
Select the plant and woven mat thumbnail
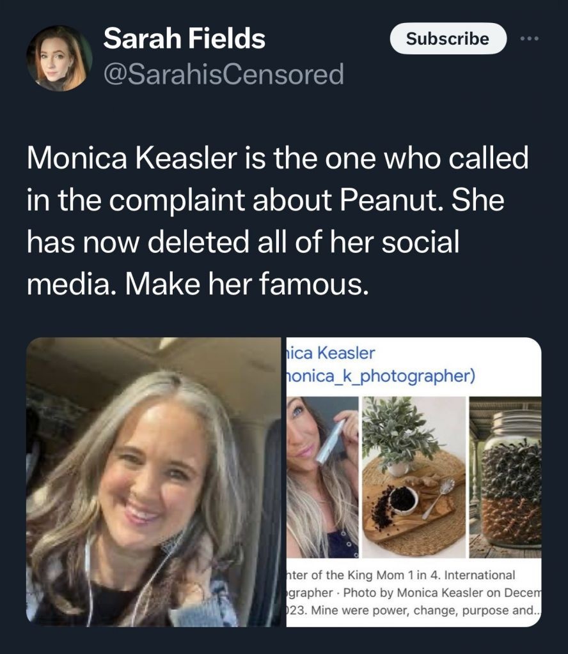(413, 476)
